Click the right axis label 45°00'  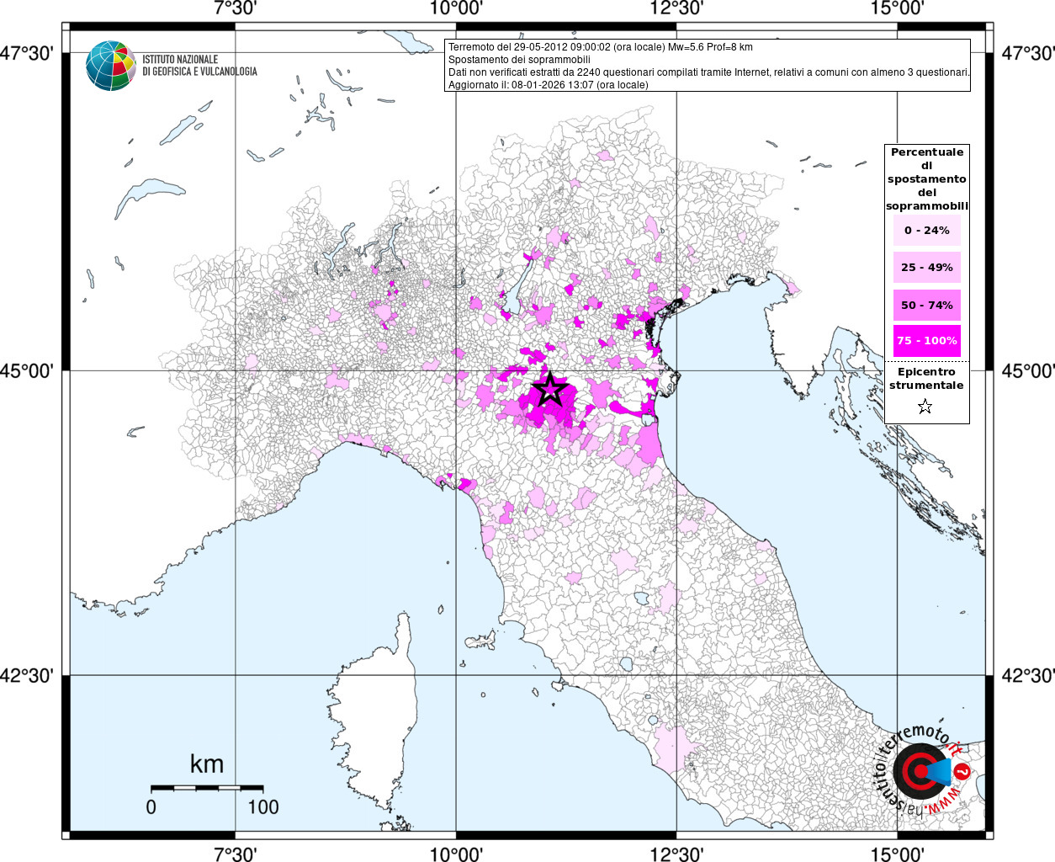tap(1027, 371)
